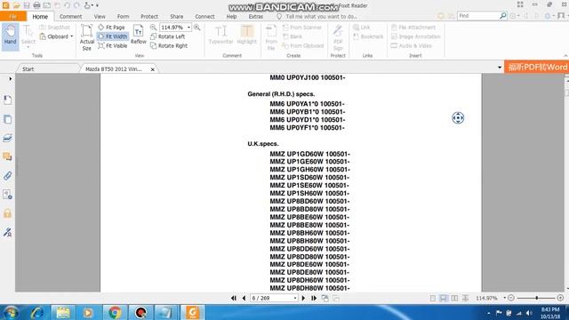Switch to the Comment ribbon tab

pyautogui.click(x=70, y=16)
